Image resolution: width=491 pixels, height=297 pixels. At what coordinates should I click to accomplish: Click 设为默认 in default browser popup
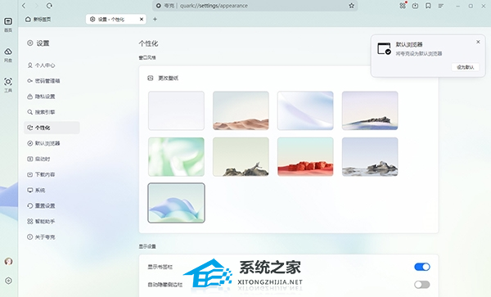[x=466, y=67]
